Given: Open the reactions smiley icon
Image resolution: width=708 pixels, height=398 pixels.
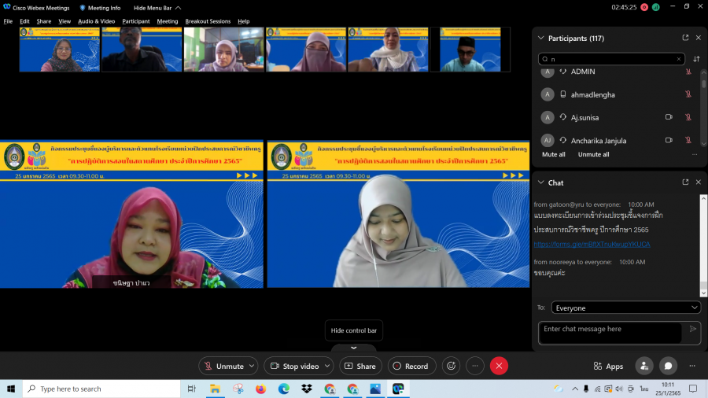Looking at the screenshot, I should 452,366.
